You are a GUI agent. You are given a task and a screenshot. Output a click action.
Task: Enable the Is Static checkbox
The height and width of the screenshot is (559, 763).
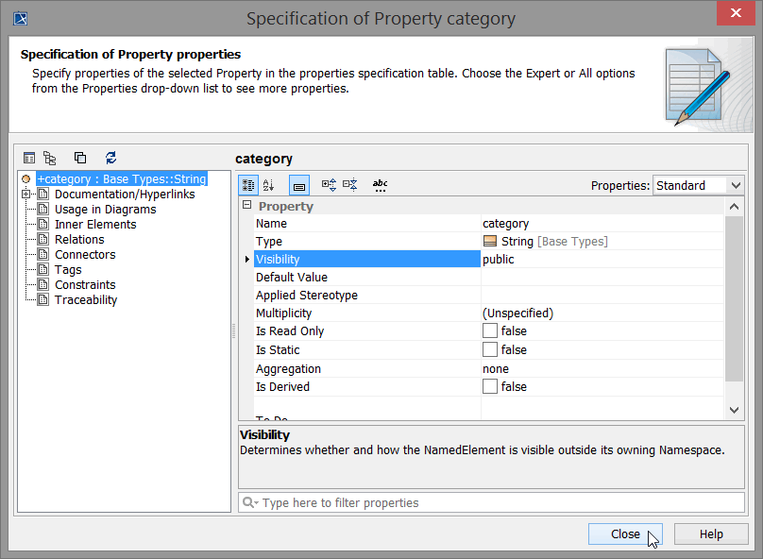[x=490, y=350]
